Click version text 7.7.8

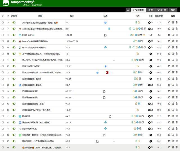(67, 135)
